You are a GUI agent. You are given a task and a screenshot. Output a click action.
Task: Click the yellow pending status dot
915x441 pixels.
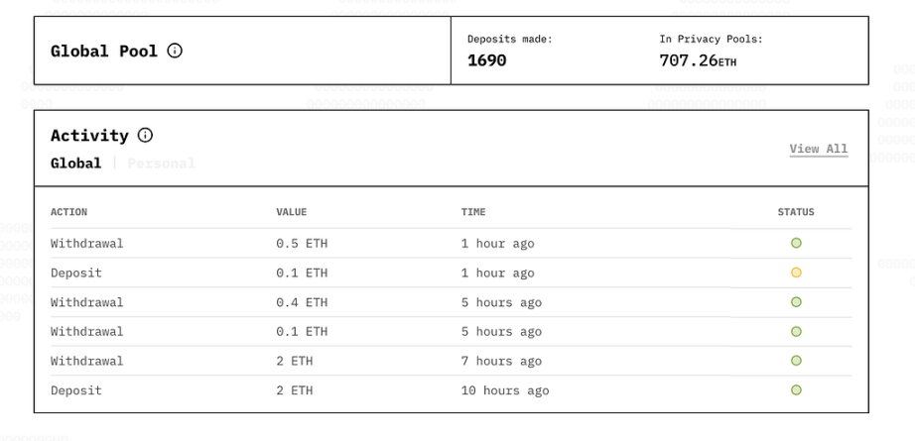796,273
